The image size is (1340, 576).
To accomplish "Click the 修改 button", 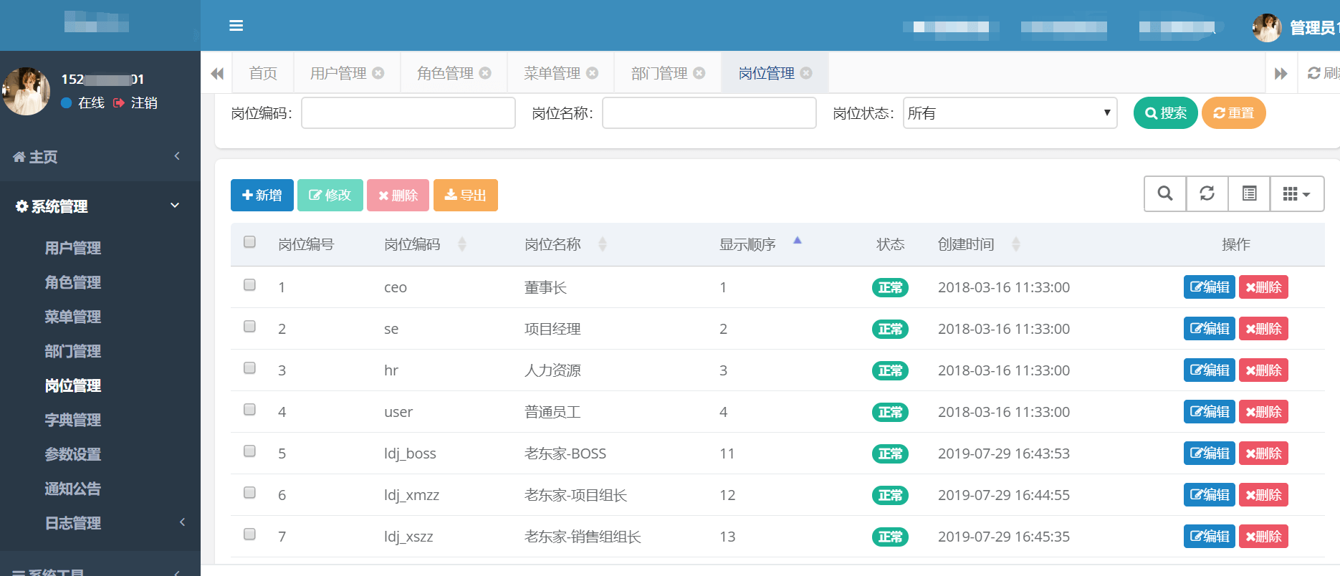I will point(330,195).
